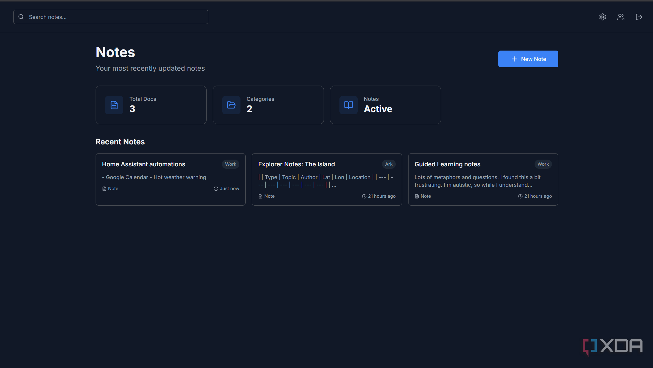Click Work tag on Home Assistant card
This screenshot has width=653, height=368.
click(230, 164)
